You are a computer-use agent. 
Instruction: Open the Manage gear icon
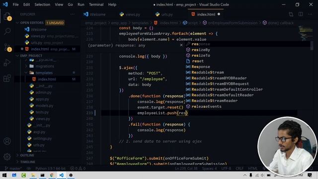coord(7,157)
